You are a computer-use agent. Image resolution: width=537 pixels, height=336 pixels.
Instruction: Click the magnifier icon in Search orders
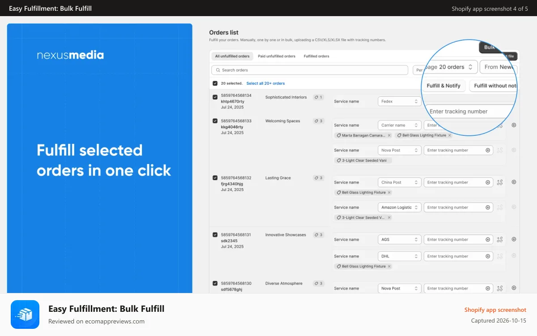tap(218, 70)
